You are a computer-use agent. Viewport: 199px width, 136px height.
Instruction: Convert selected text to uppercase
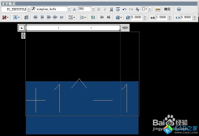point(102,17)
